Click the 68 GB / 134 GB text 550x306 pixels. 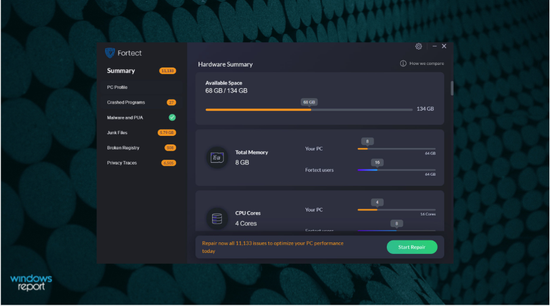pyautogui.click(x=226, y=91)
